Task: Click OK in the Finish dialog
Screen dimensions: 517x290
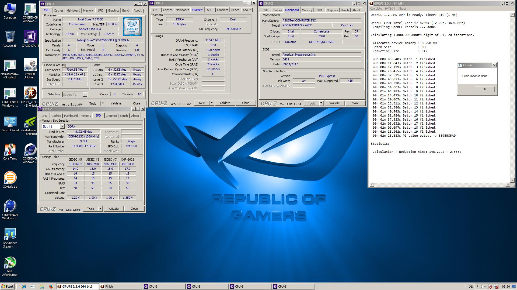Action: [484, 89]
